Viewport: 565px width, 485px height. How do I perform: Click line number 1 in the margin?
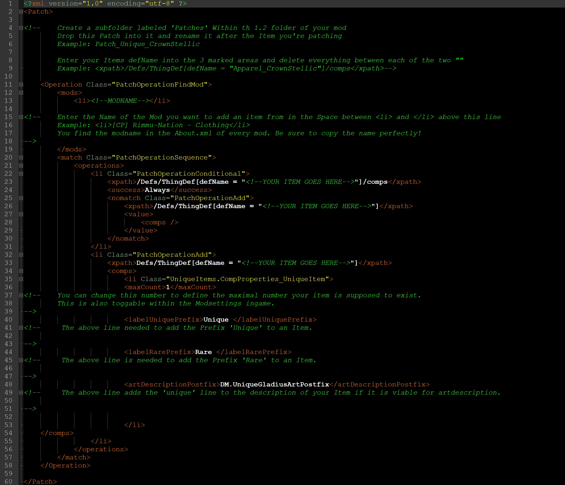tap(10, 4)
